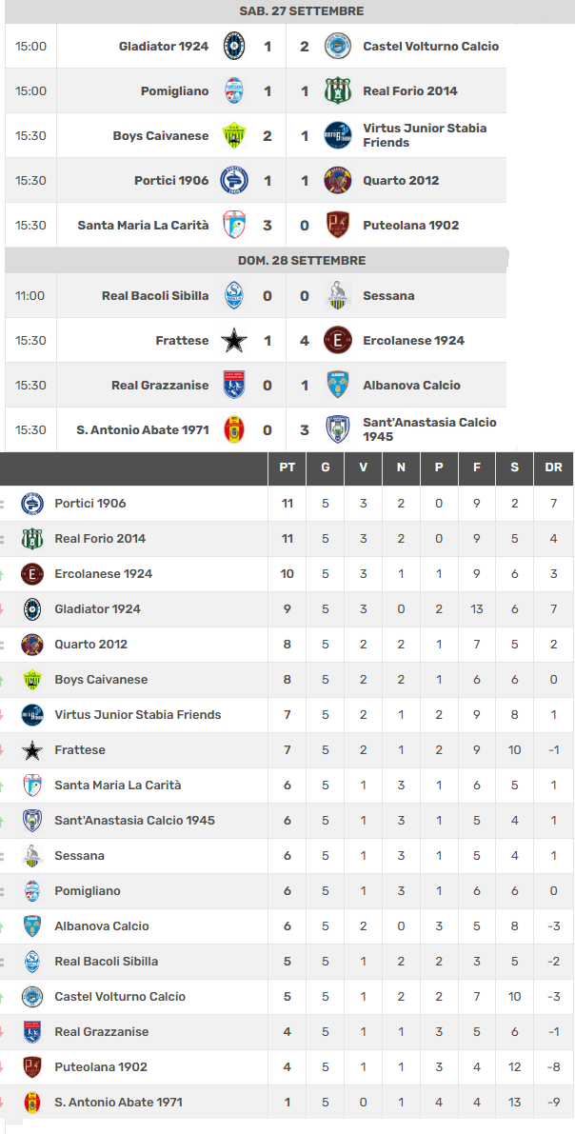The width and height of the screenshot is (575, 1134).
Task: Open Virtus Junior Stabia Friends in standings
Action: pyautogui.click(x=137, y=715)
